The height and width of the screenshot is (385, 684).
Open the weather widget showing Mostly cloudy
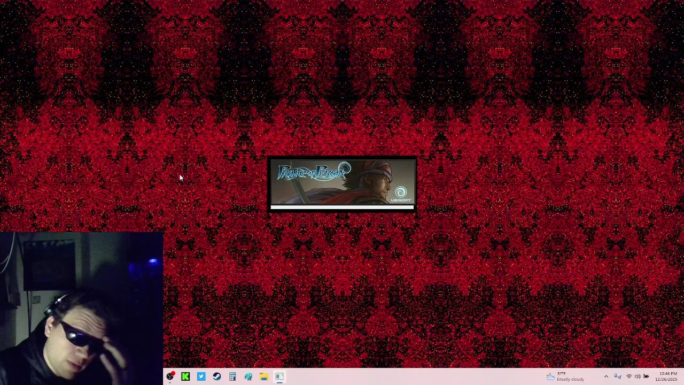point(565,376)
